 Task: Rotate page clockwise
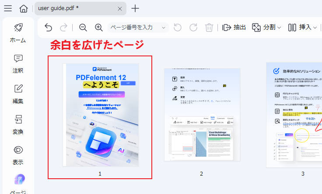coord(193,27)
